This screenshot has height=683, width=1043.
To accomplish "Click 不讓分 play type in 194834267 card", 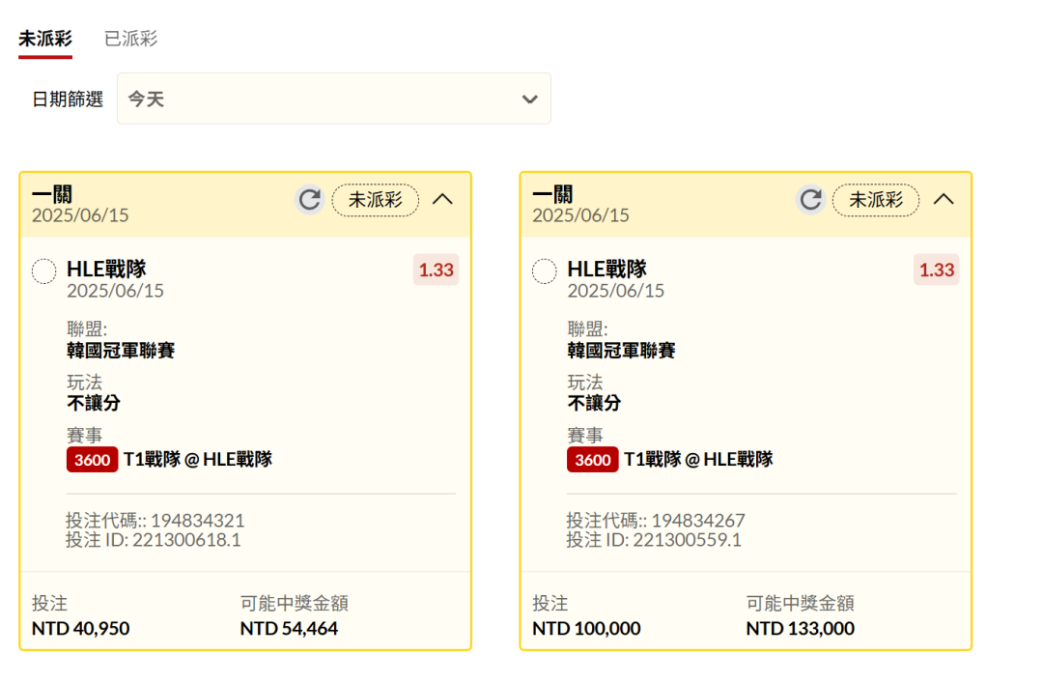I will click(593, 403).
